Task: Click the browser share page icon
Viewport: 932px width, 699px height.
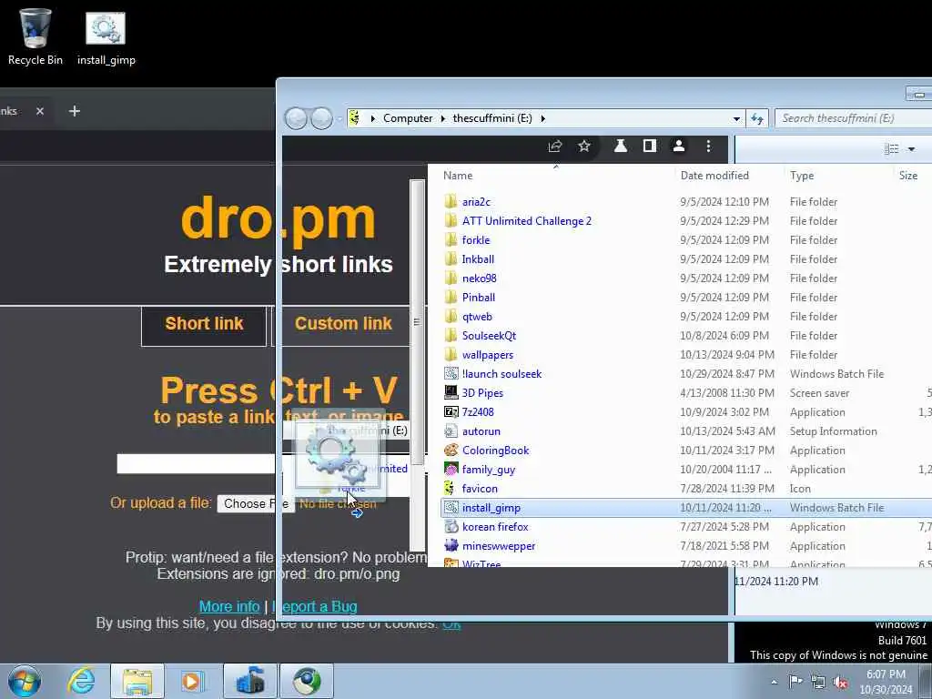Action: point(555,147)
